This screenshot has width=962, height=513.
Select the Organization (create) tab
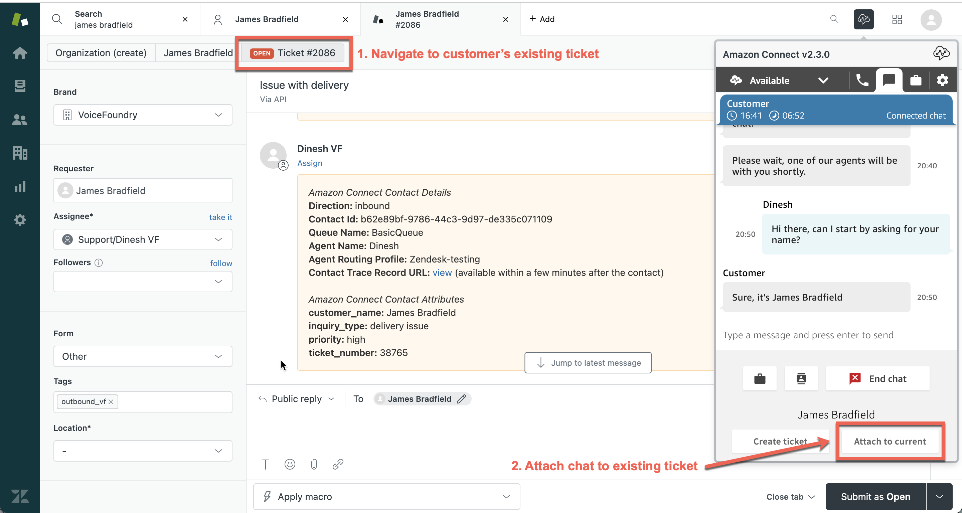101,53
